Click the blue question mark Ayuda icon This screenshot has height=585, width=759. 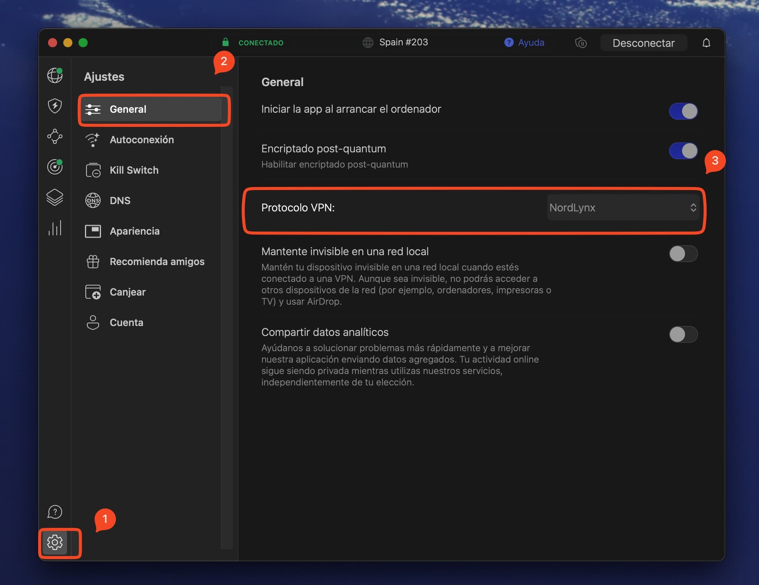click(509, 42)
